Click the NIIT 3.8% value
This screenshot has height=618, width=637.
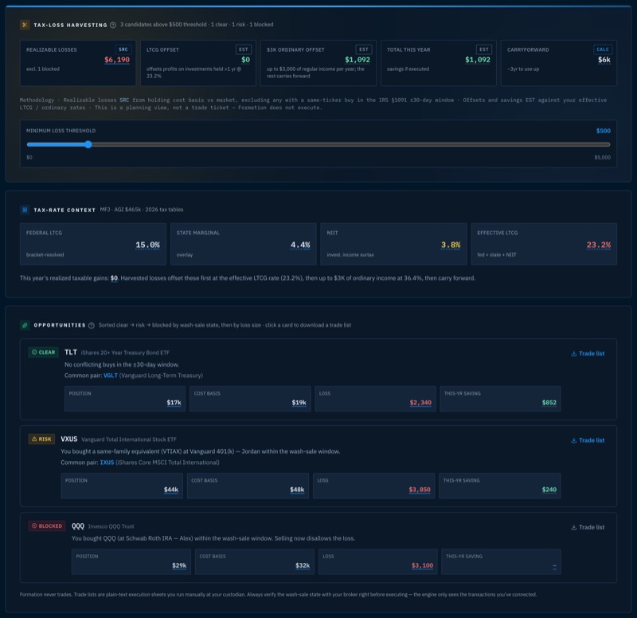coord(451,245)
